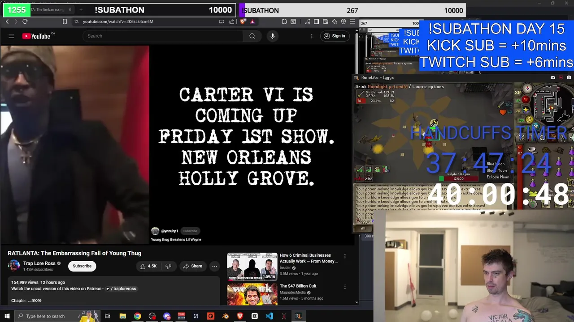This screenshot has width=574, height=322.
Task: Open the YouTube guide menu
Action: point(11,36)
